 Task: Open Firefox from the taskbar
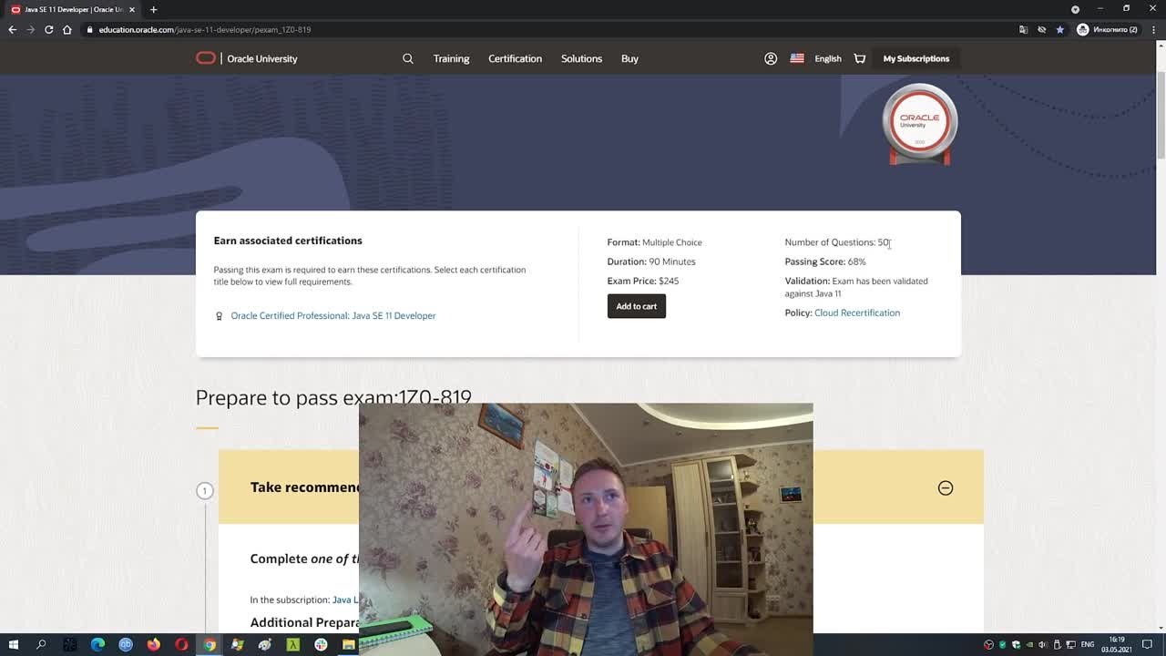pyautogui.click(x=153, y=645)
